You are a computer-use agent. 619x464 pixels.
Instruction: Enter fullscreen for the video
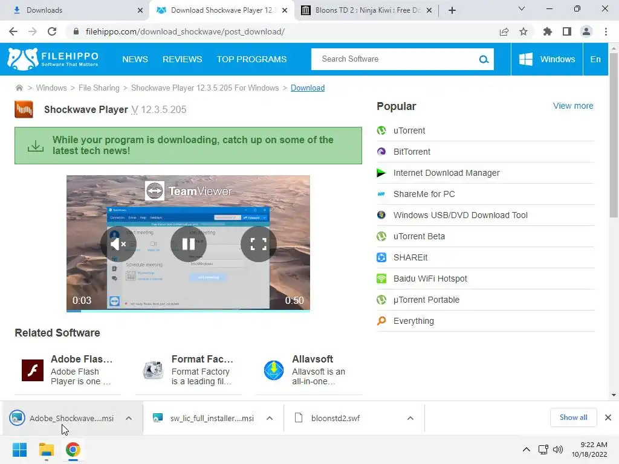(x=259, y=244)
